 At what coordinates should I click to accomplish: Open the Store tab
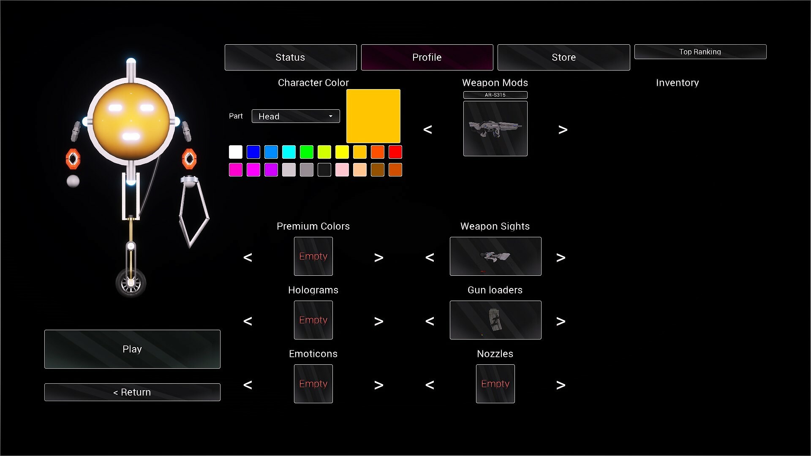pyautogui.click(x=563, y=57)
